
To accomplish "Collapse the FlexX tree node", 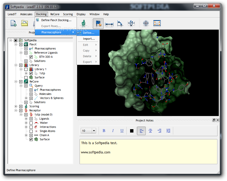I will 16,44.
